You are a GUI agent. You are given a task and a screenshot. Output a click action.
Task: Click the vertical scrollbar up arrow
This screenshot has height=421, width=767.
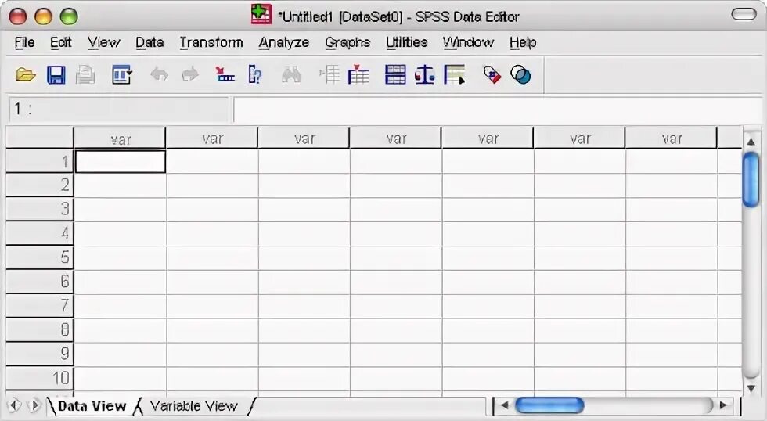click(751, 142)
